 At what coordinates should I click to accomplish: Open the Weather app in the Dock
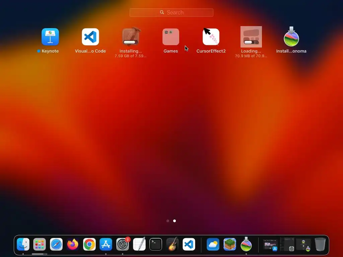coord(213,244)
